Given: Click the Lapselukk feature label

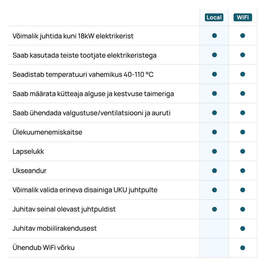Looking at the screenshot, I should coord(28,151).
